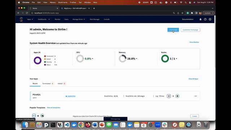
Task: Expand the Nodes 1 / 1 dropdown arrow
Action: 176,58
